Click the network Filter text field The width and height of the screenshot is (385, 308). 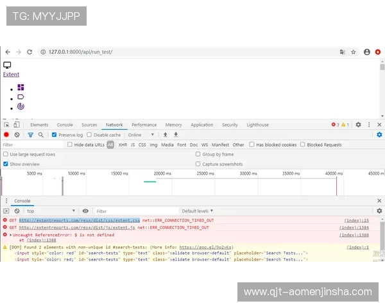[x=32, y=145]
